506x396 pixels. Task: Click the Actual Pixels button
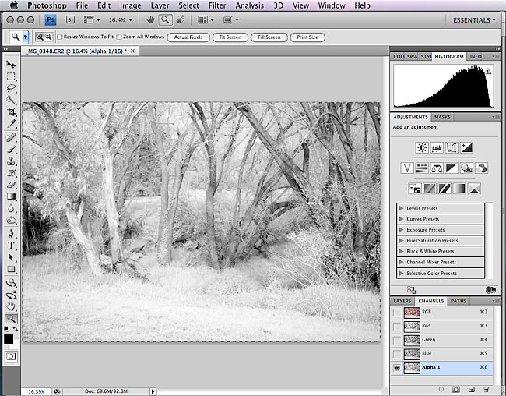(188, 37)
